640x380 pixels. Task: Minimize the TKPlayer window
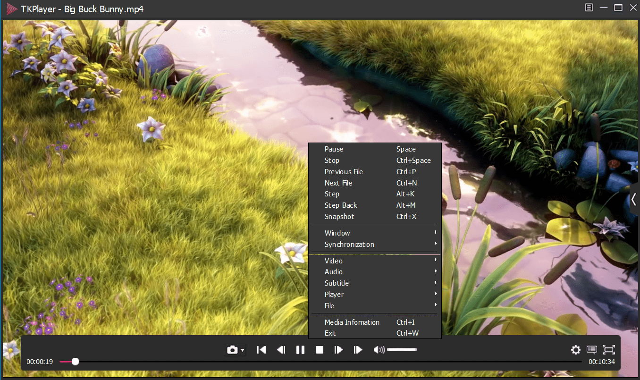click(604, 8)
